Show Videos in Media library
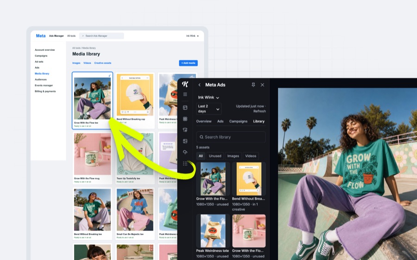 click(x=87, y=63)
